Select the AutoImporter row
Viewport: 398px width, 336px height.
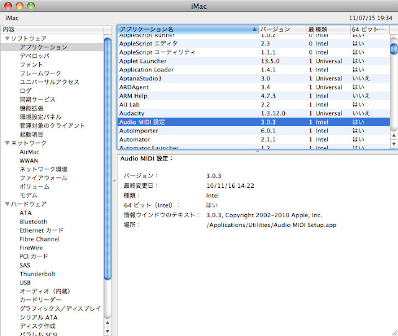(x=253, y=131)
